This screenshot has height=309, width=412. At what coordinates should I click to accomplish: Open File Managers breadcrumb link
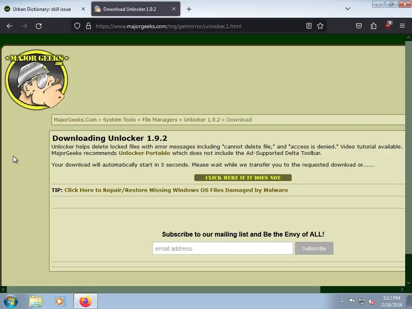point(160,120)
